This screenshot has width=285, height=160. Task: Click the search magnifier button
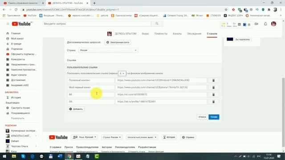(157, 24)
